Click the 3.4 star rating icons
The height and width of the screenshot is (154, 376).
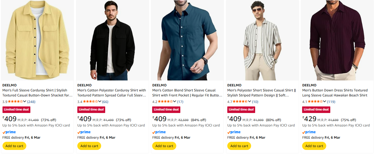(x=90, y=101)
